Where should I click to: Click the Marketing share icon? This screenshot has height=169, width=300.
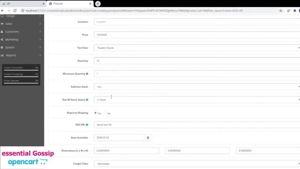point(2,39)
